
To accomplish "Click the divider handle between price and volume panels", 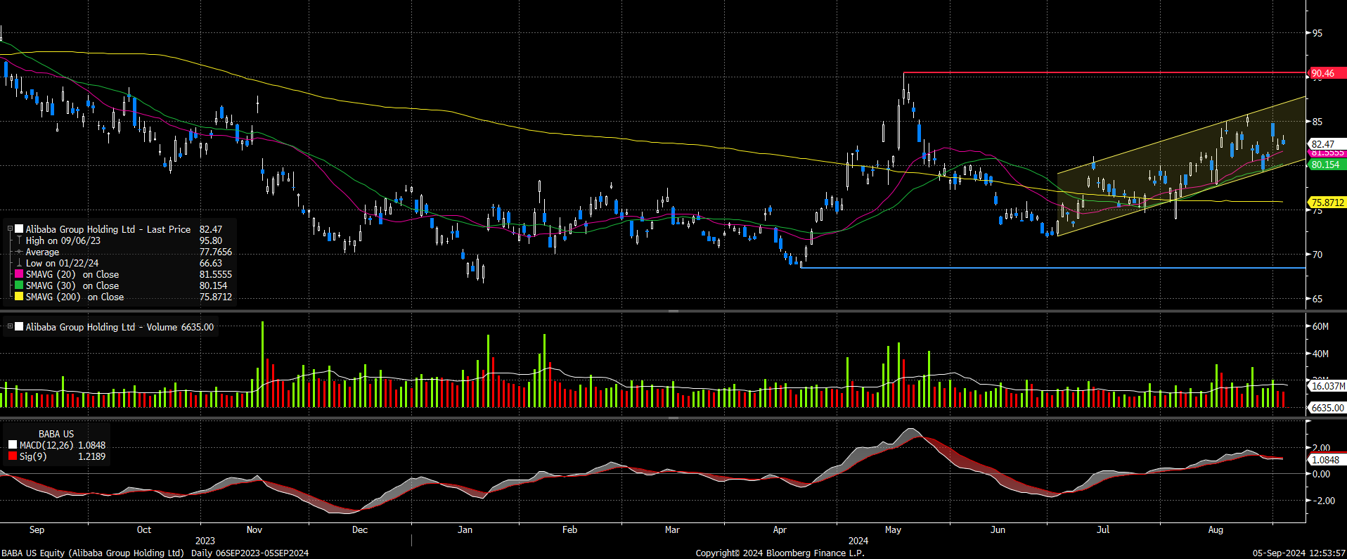I will pyautogui.click(x=673, y=311).
